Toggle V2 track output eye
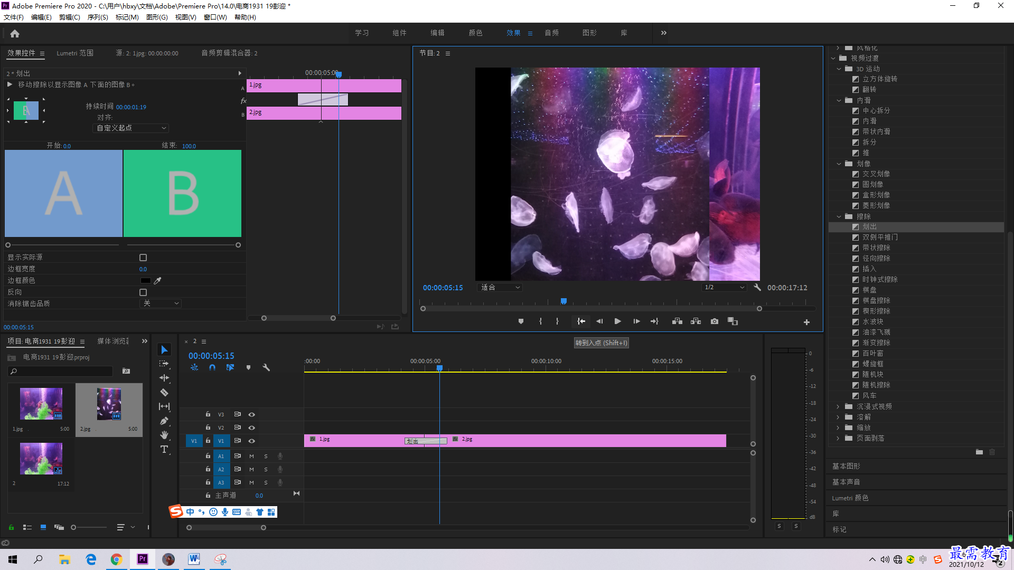Screen dimensions: 1014x570 [x=252, y=428]
